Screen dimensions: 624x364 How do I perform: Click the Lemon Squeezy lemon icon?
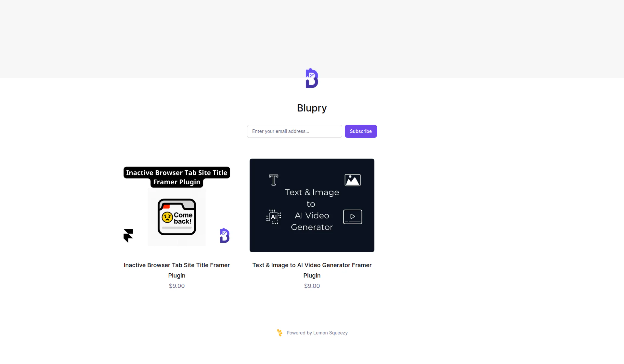(280, 333)
